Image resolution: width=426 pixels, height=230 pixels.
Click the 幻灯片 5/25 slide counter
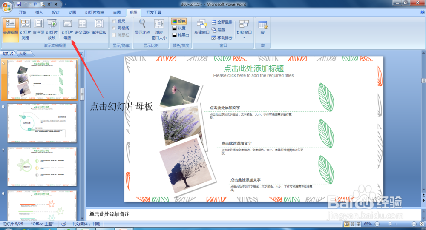13,224
